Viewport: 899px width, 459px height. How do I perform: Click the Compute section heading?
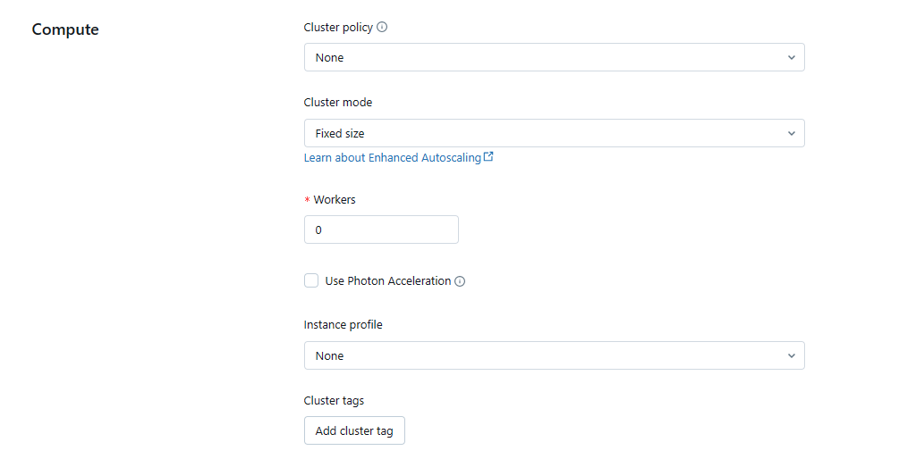pyautogui.click(x=65, y=29)
